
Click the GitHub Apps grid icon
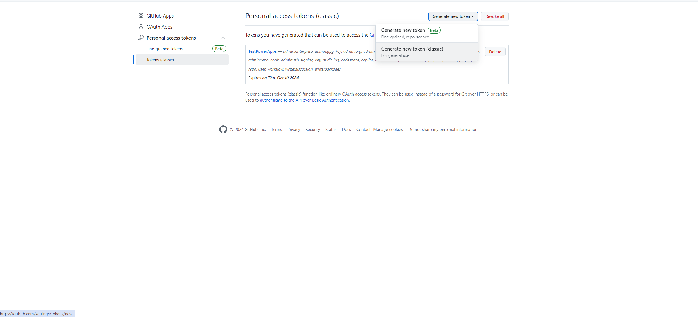[141, 16]
